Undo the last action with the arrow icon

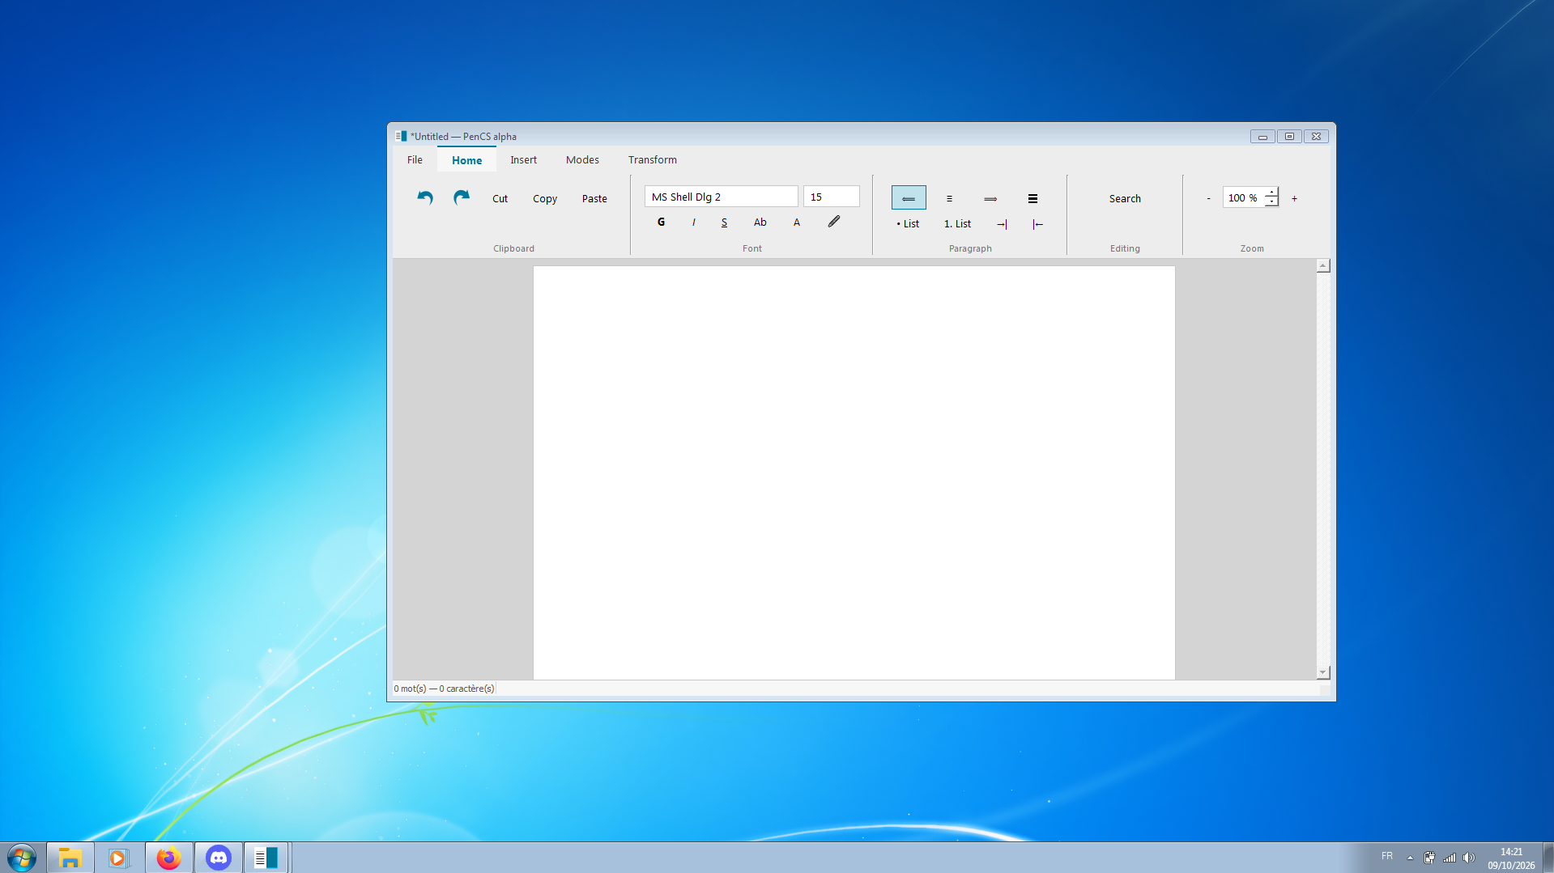(x=425, y=198)
